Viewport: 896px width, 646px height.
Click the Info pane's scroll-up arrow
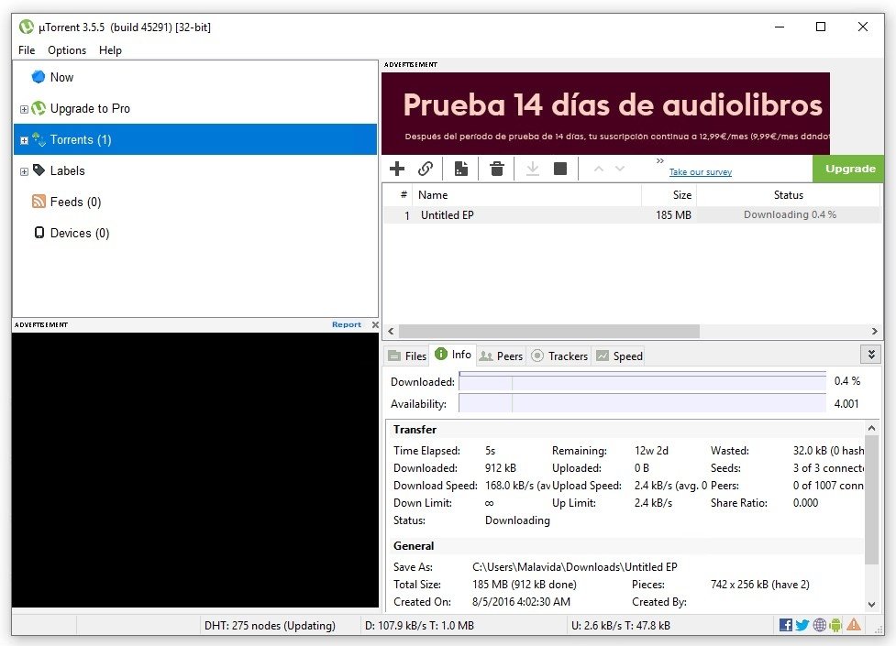871,428
